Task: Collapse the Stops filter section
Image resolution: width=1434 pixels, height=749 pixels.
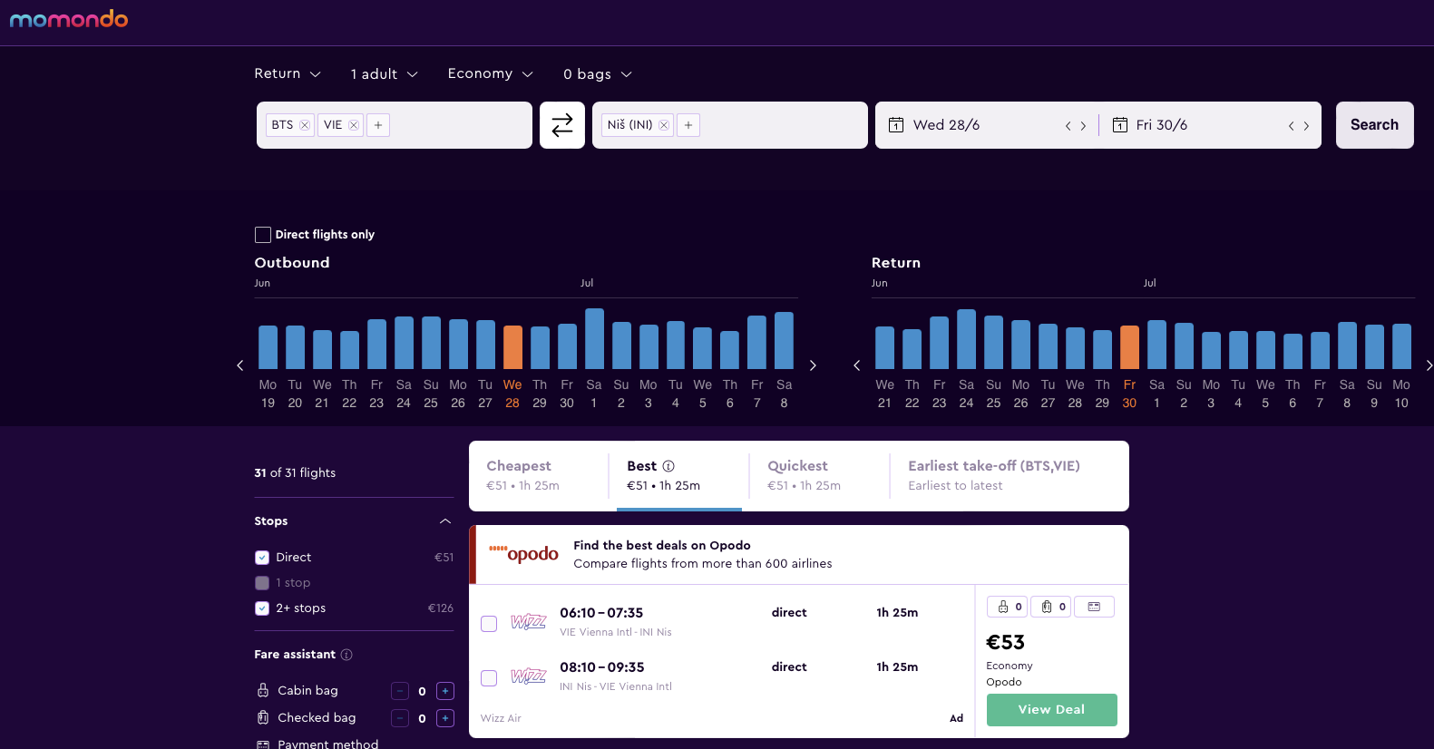Action: pyautogui.click(x=445, y=521)
